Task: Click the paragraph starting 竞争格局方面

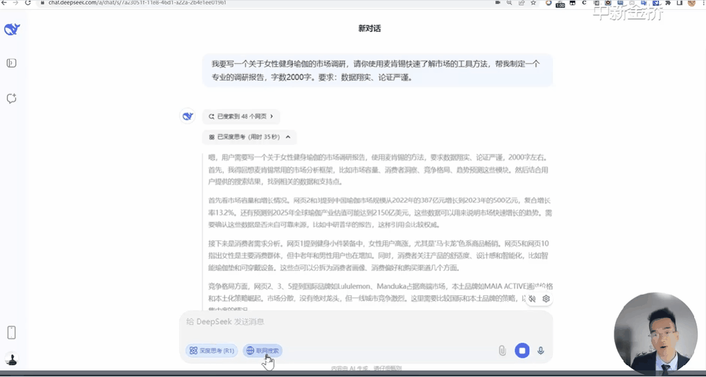Action: coord(380,297)
